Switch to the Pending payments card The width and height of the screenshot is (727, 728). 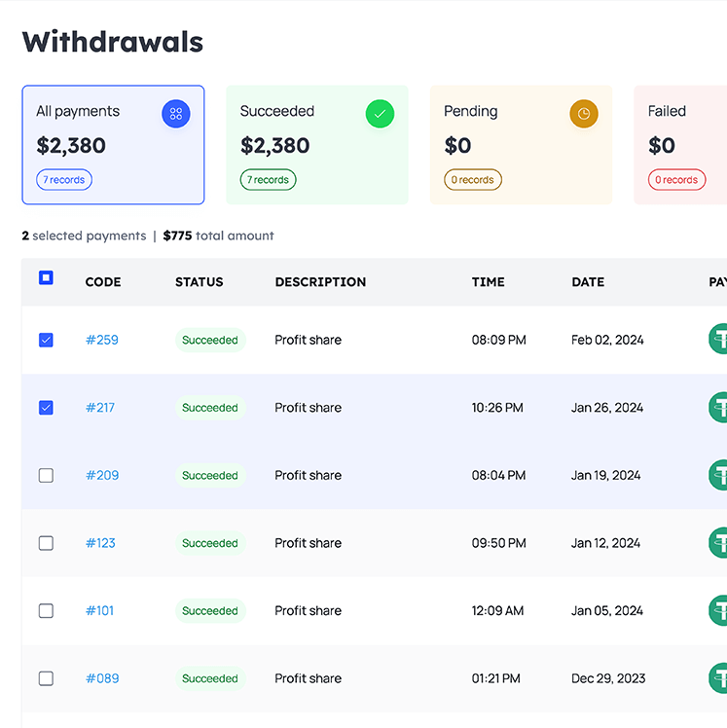[x=521, y=145]
